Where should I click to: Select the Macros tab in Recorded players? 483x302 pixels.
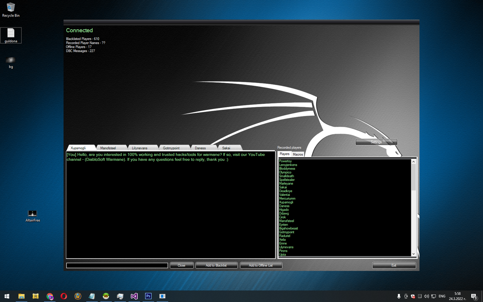pyautogui.click(x=298, y=154)
